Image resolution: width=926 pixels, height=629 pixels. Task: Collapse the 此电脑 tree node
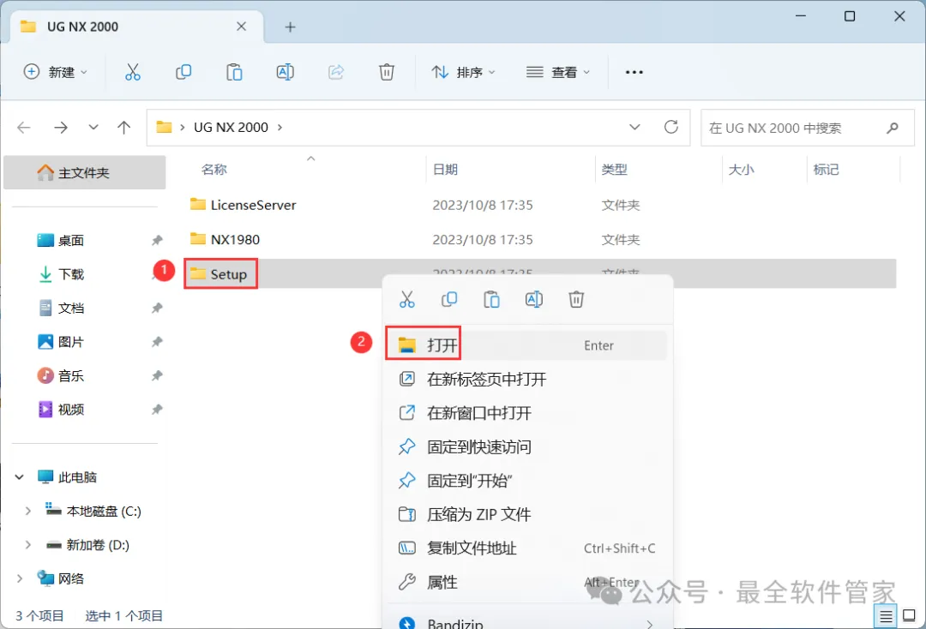click(20, 476)
